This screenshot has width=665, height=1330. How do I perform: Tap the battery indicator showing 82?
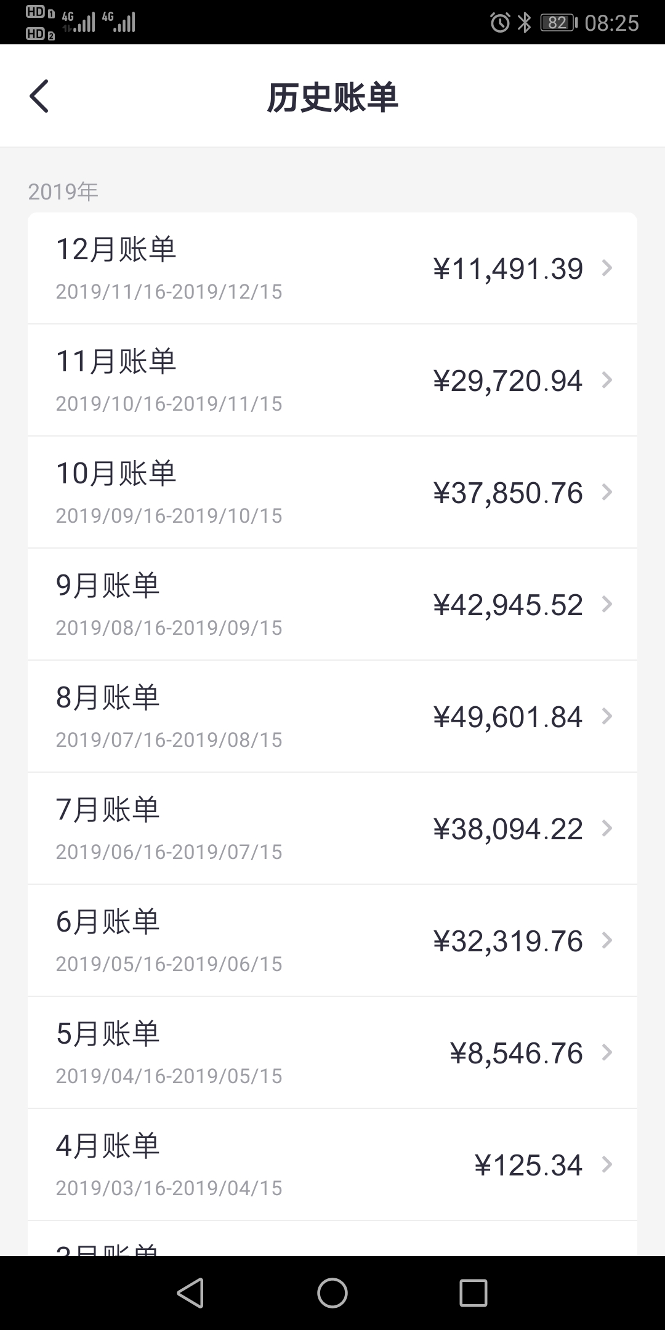[x=558, y=23]
